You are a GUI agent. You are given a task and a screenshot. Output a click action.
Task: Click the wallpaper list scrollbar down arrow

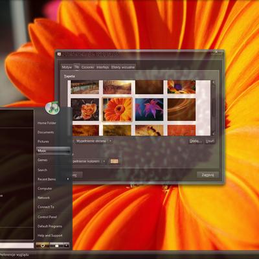[x=213, y=133]
